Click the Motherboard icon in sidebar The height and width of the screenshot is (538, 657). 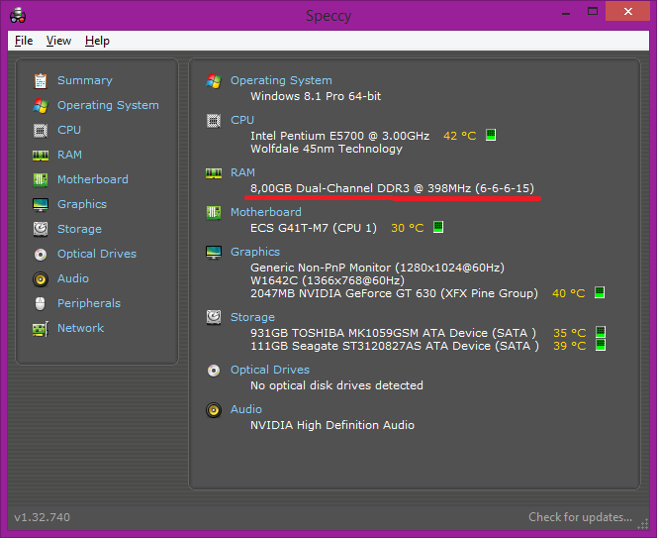click(41, 179)
